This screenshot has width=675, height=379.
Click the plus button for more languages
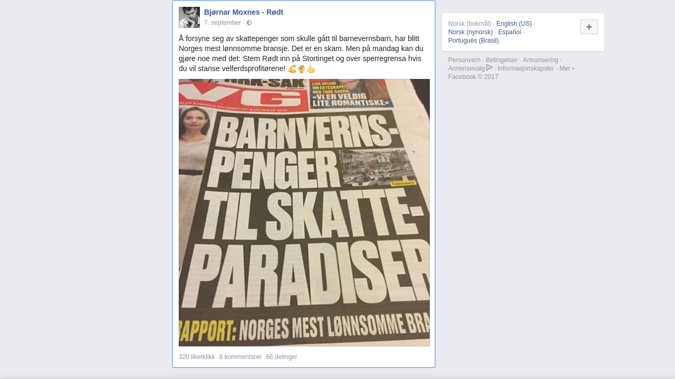coord(589,27)
